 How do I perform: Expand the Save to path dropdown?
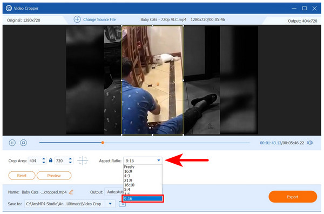[110, 204]
